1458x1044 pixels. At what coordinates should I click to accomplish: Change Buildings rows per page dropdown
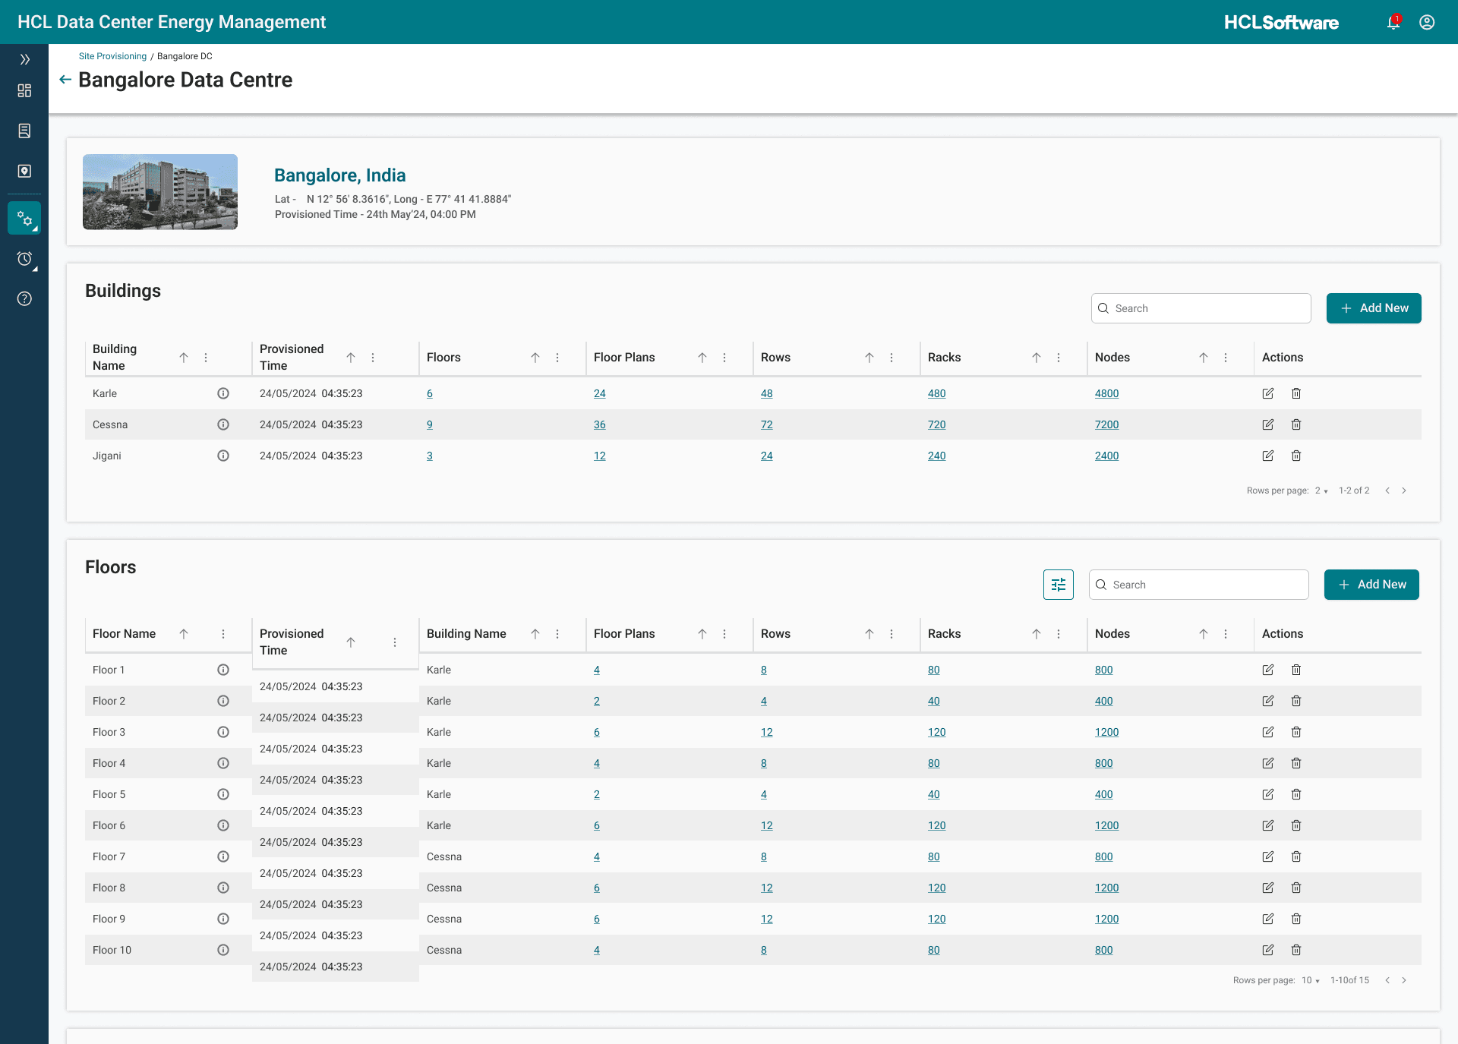pyautogui.click(x=1321, y=490)
